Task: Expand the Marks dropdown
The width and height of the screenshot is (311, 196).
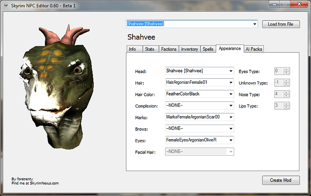Action: (x=231, y=117)
